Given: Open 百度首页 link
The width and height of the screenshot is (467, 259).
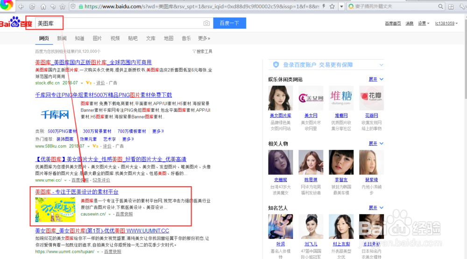Looking at the screenshot, I should pyautogui.click(x=393, y=23).
